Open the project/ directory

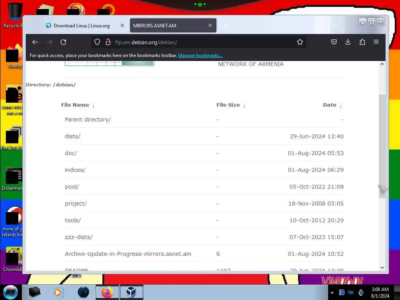pyautogui.click(x=75, y=204)
